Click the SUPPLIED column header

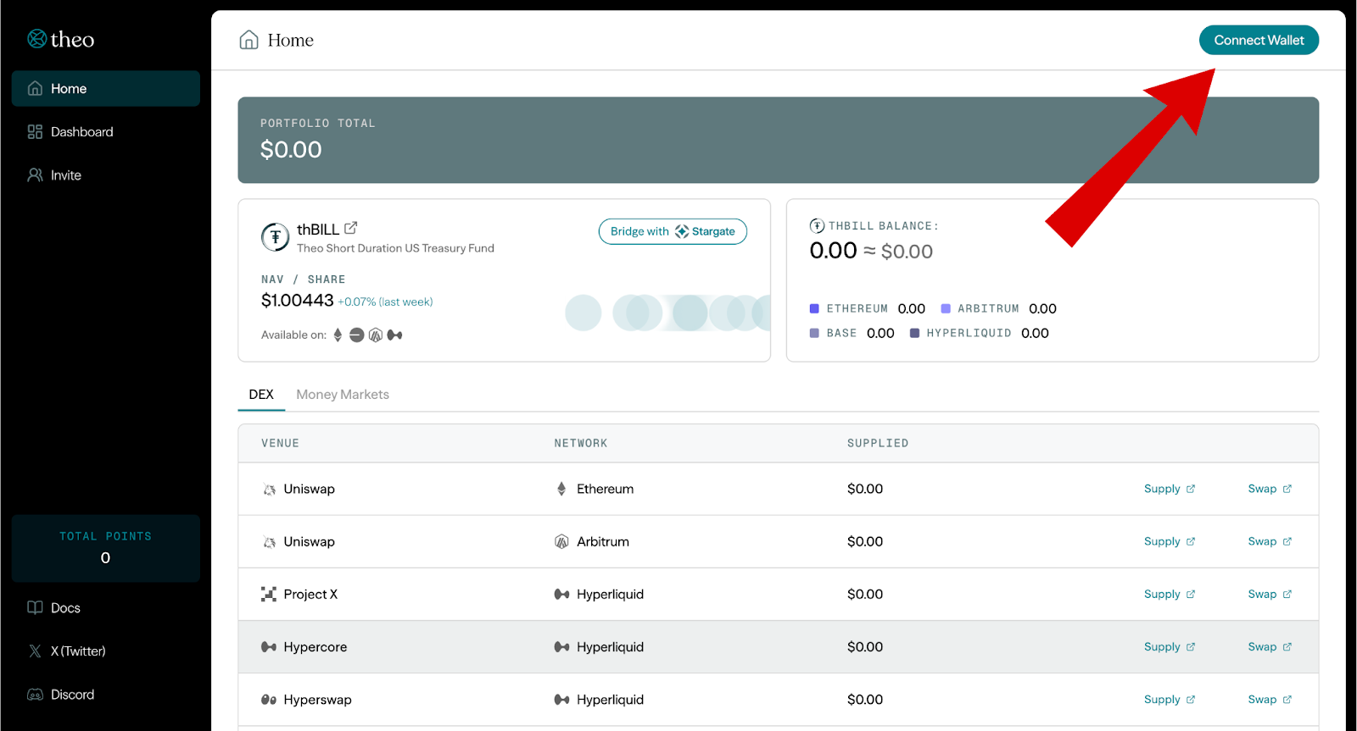(x=878, y=443)
